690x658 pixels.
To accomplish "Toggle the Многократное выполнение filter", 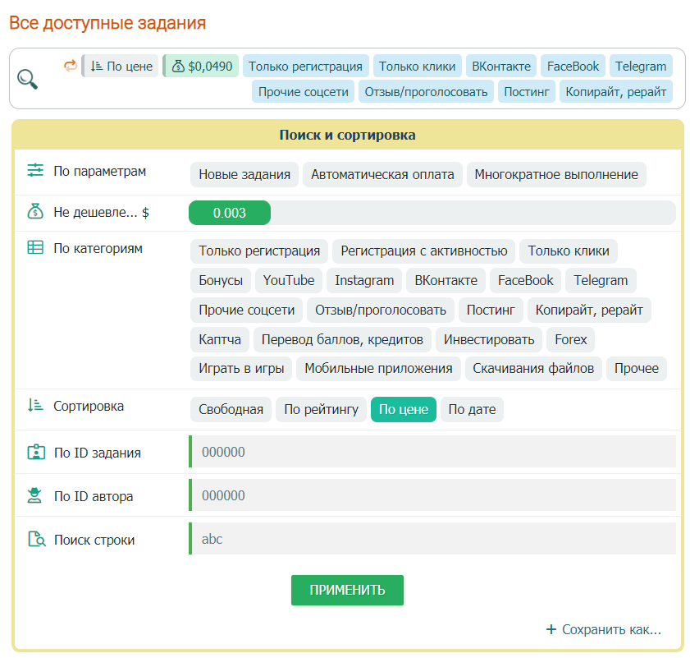I will 556,174.
